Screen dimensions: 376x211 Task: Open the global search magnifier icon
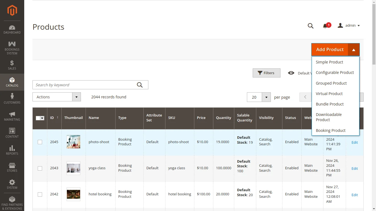pyautogui.click(x=310, y=26)
